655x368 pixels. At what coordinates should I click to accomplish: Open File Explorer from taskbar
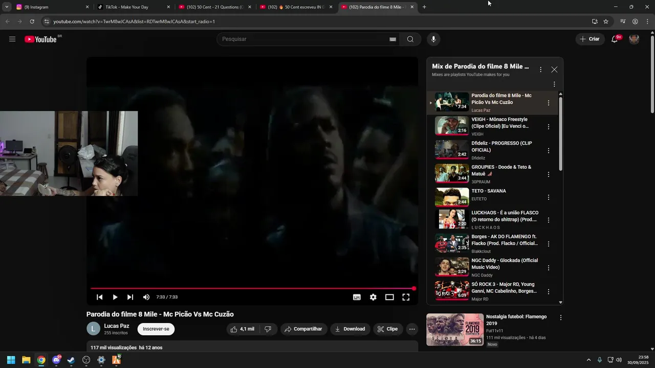point(26,360)
